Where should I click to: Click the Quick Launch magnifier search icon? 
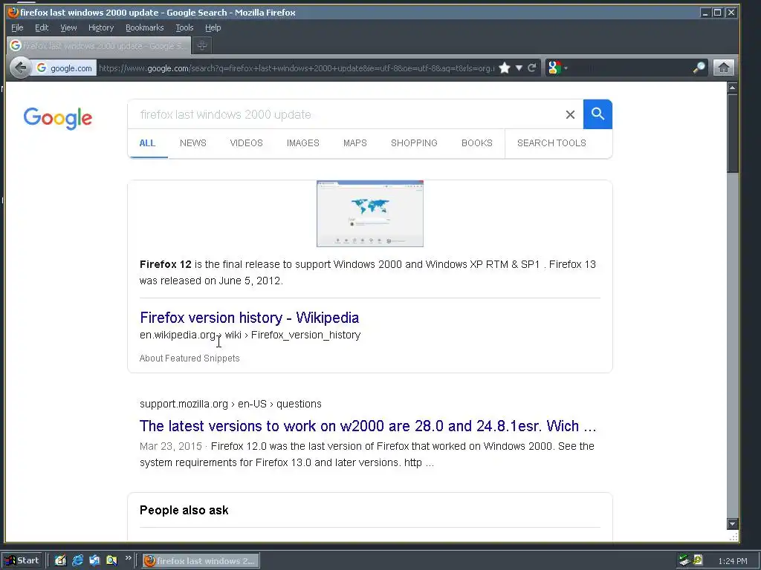pyautogui.click(x=111, y=560)
